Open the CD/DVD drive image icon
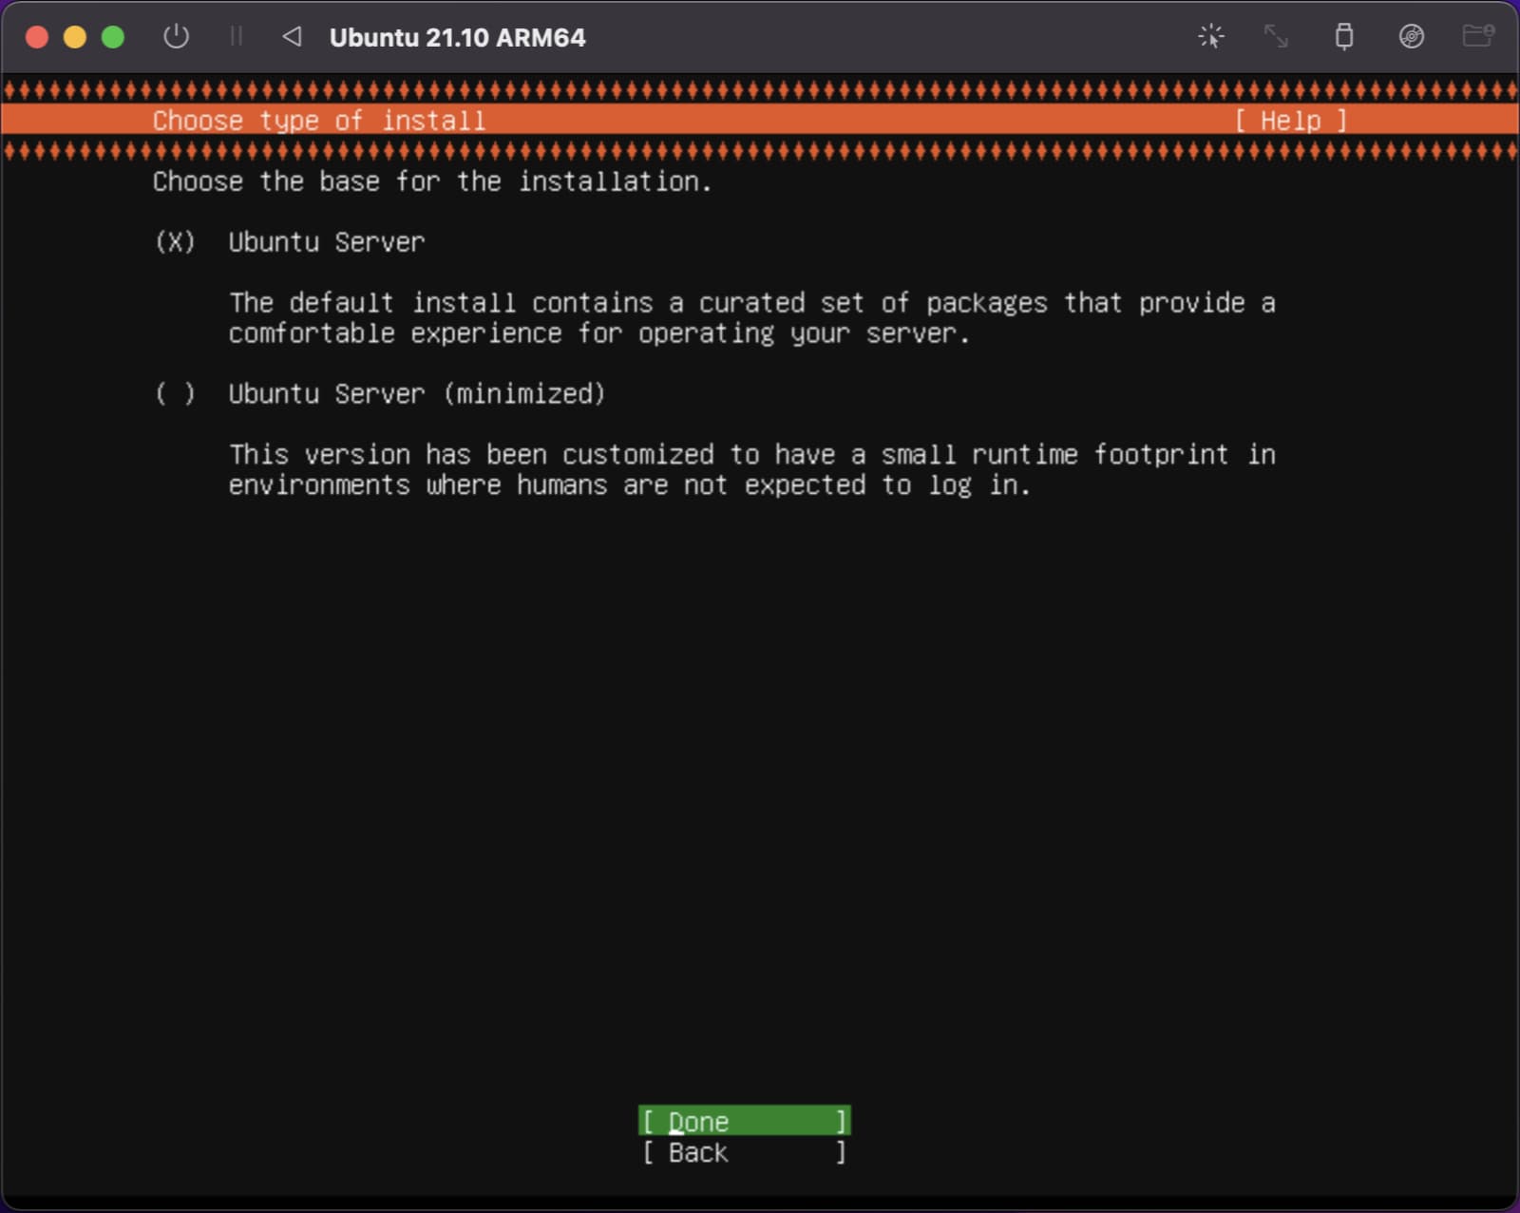 pos(1412,37)
